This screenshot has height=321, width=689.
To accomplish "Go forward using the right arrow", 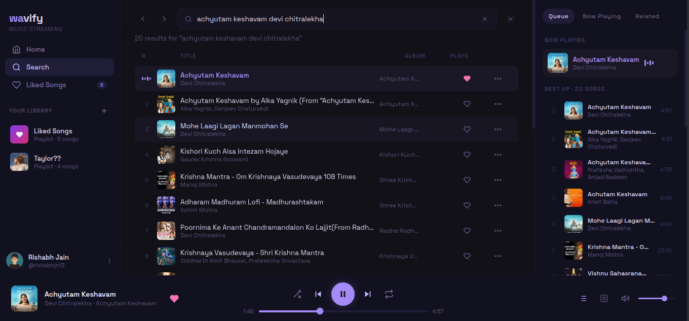I will click(x=164, y=19).
